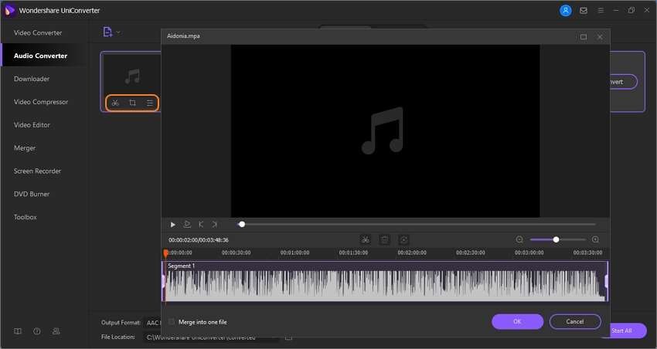657x349 pixels.
Task: Open Merger from the sidebar
Action: (25, 147)
